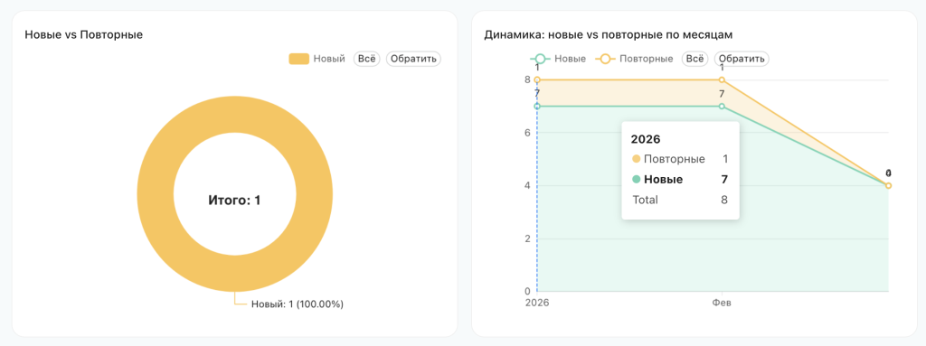Click the Total row in the tooltip
The image size is (926, 346).
[x=680, y=200]
